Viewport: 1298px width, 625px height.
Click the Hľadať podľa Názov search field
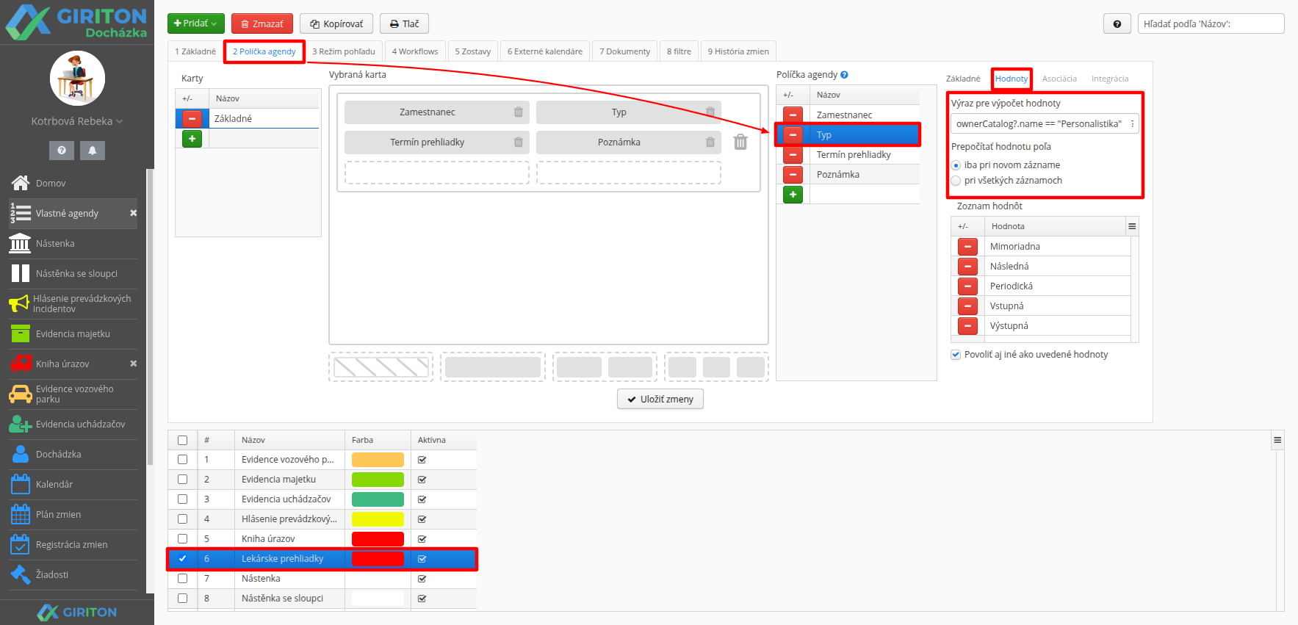pyautogui.click(x=1211, y=24)
